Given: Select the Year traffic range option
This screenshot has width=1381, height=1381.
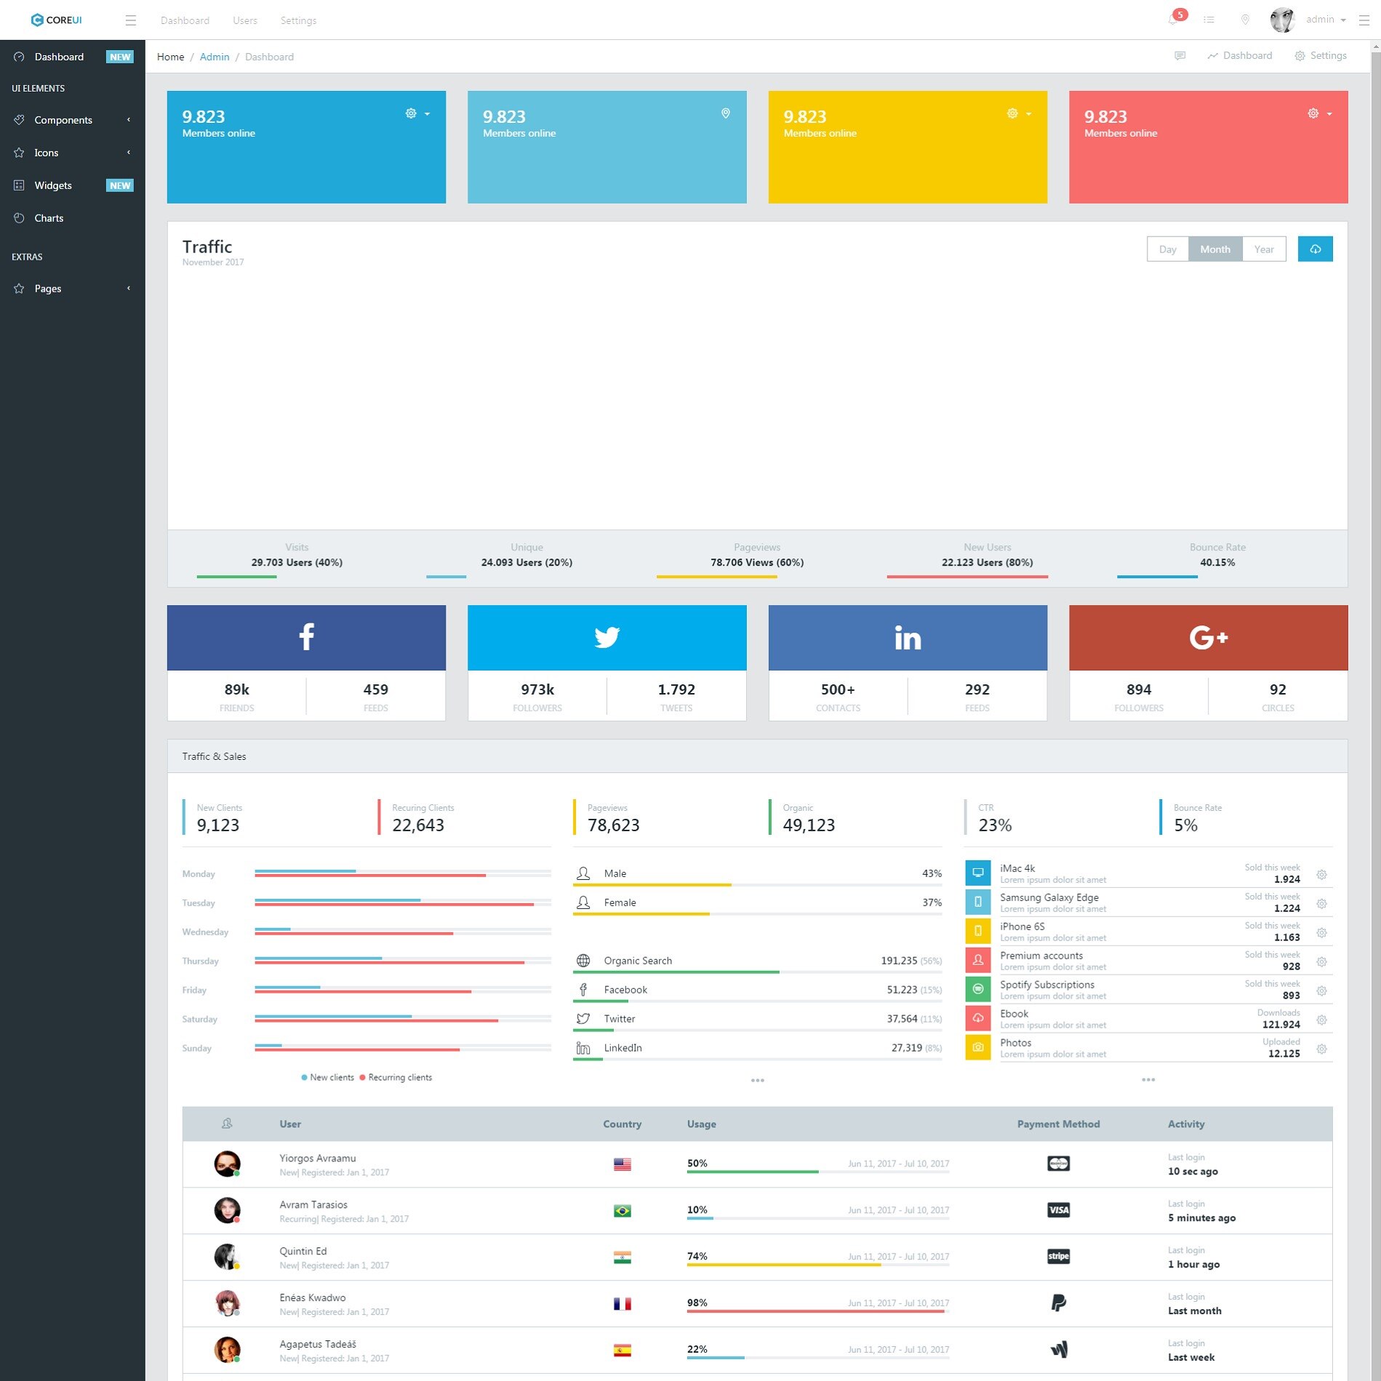Looking at the screenshot, I should point(1264,249).
